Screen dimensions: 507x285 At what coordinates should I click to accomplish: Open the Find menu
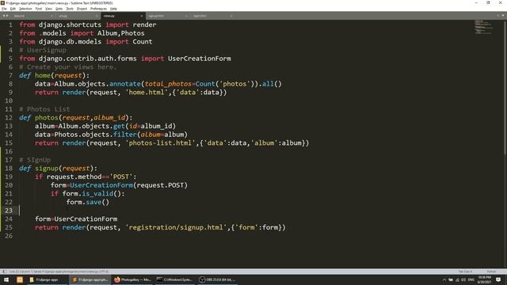click(39, 9)
